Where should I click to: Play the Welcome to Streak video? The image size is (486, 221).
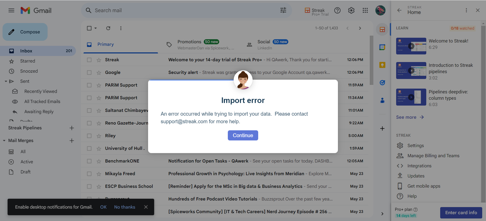tap(411, 46)
